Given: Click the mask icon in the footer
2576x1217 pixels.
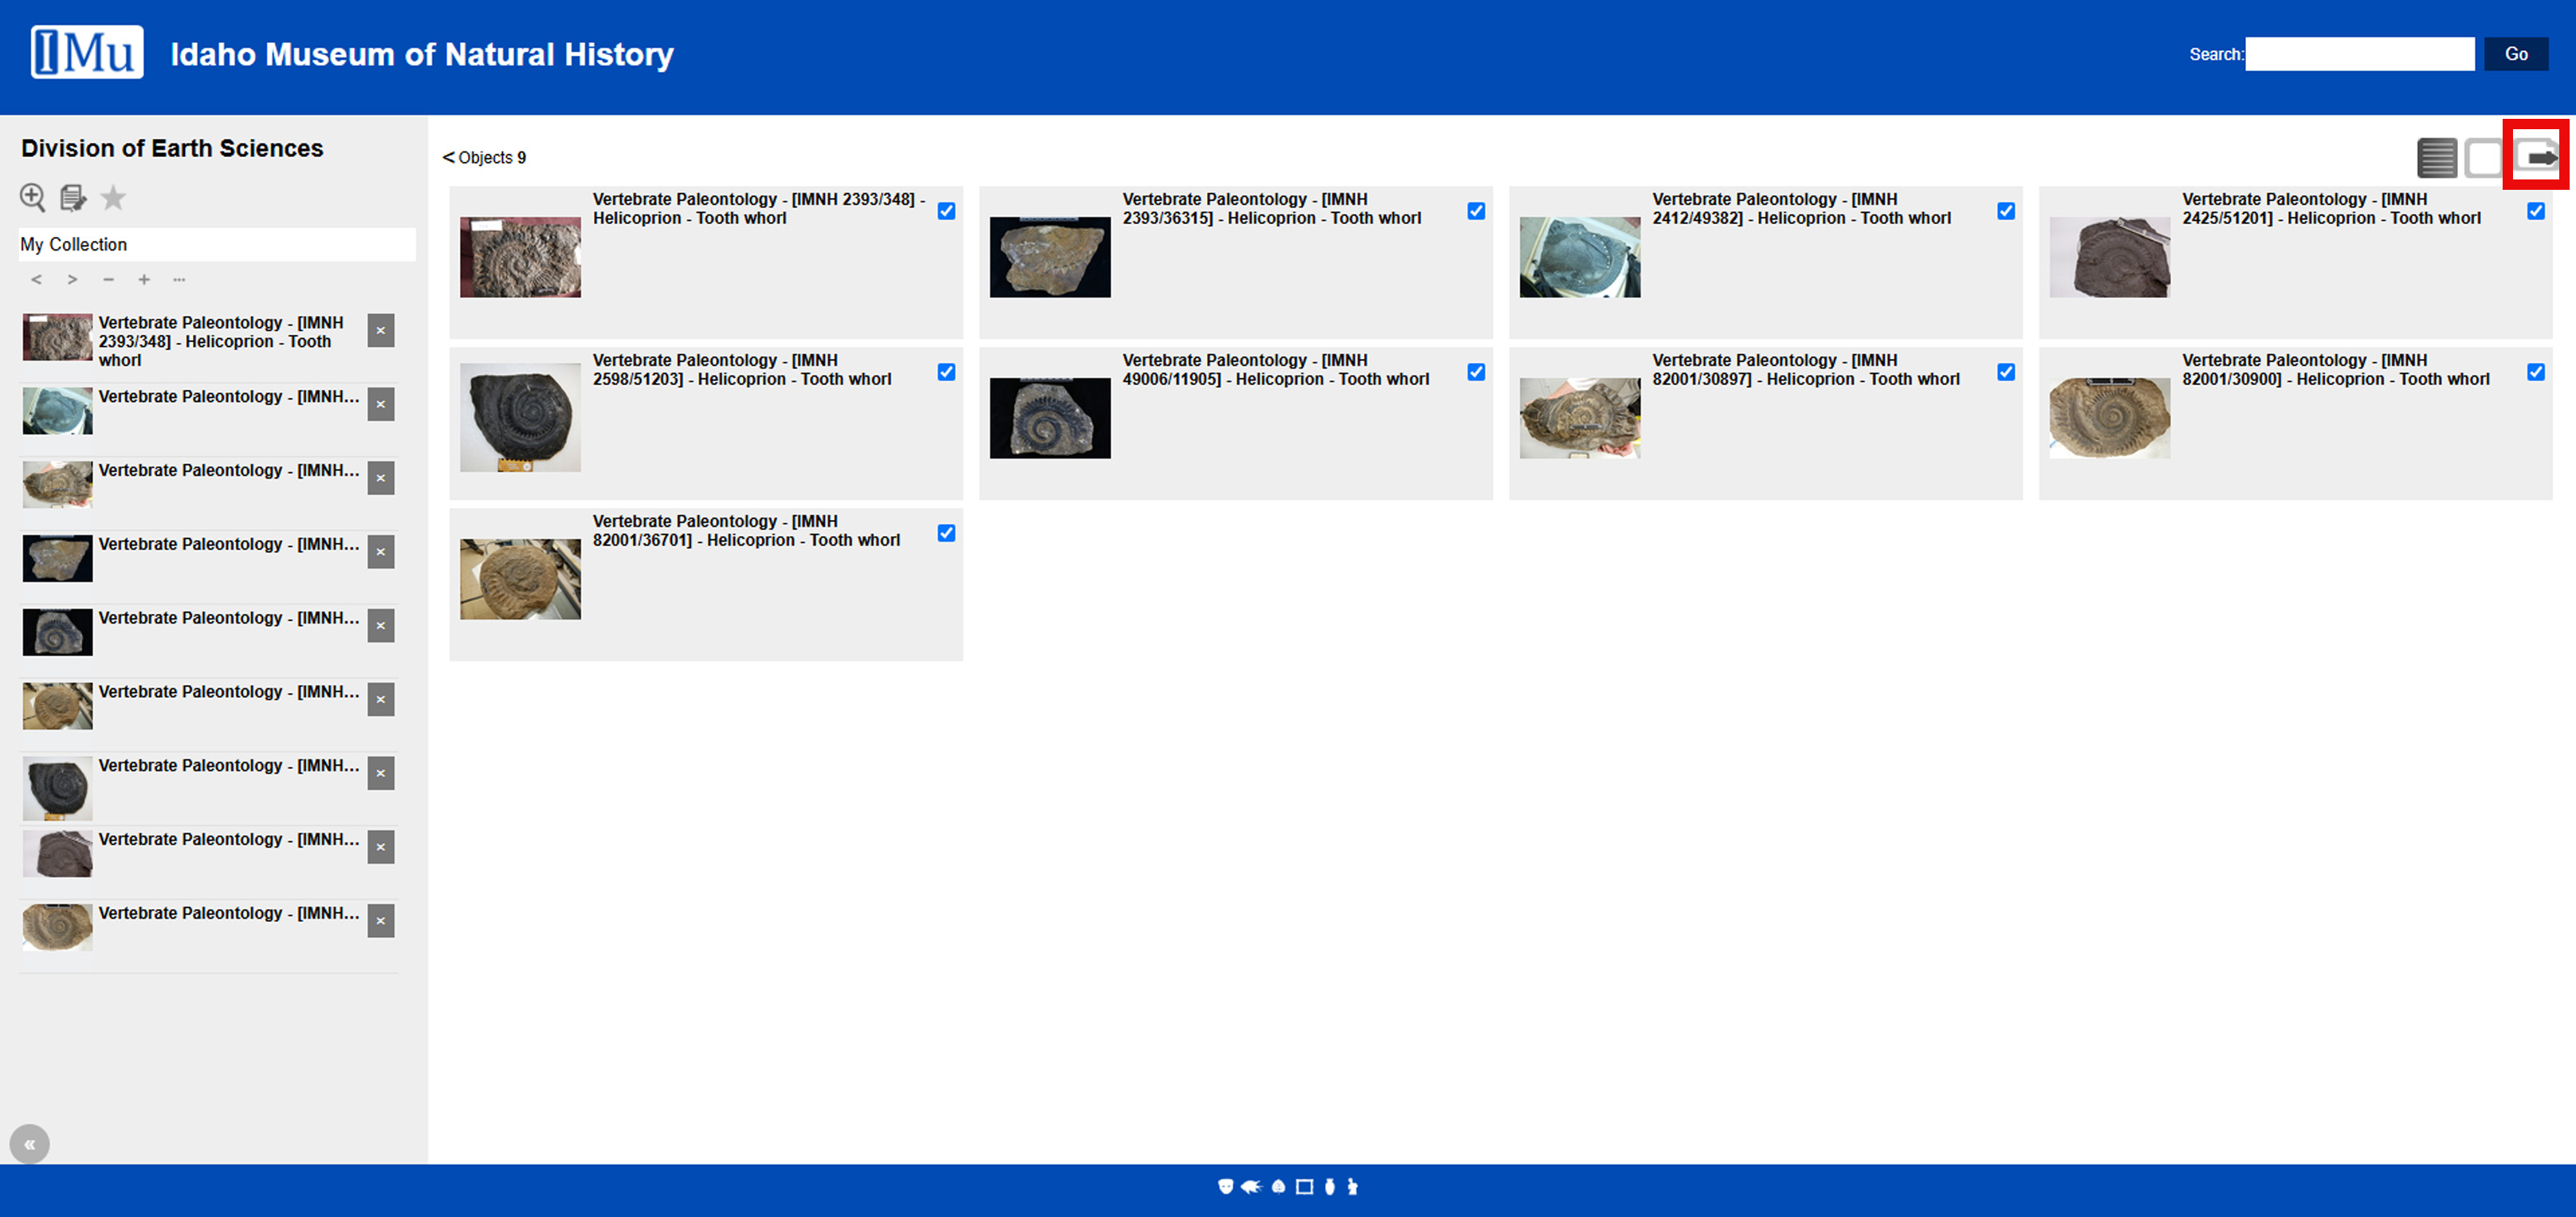Looking at the screenshot, I should 1225,1187.
